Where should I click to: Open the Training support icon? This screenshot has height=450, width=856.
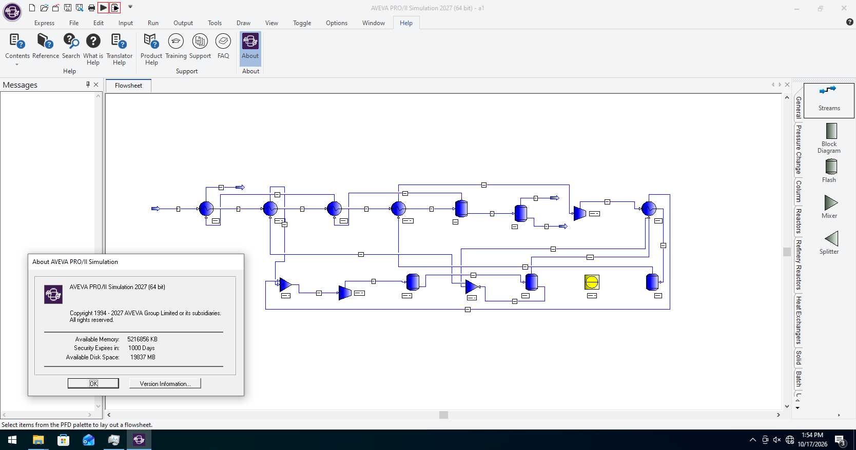tap(176, 42)
